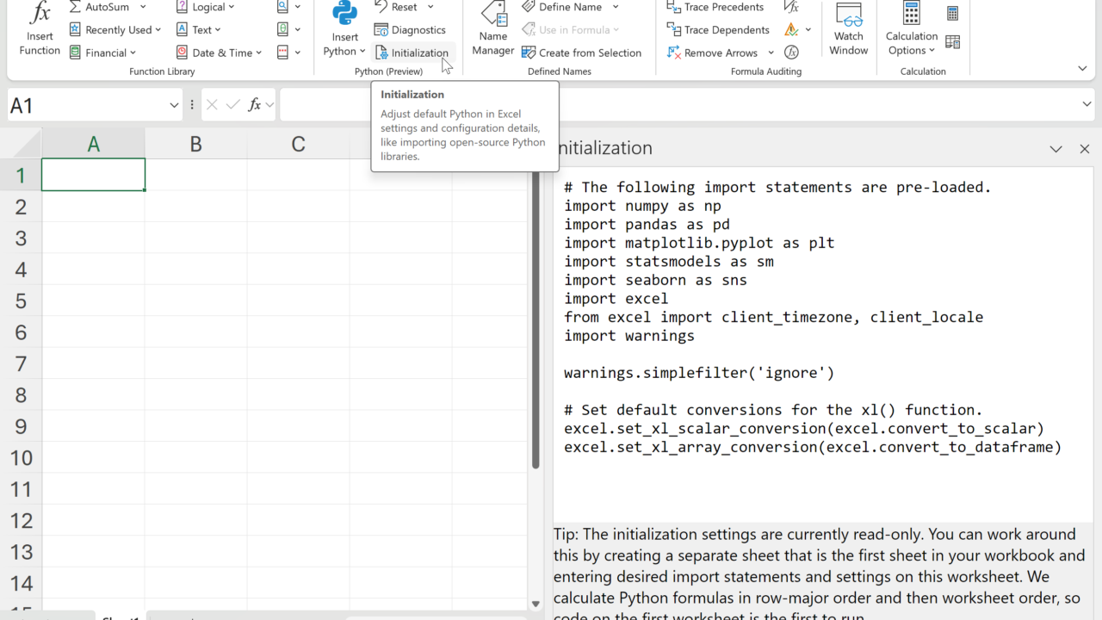Select column B header
Image resolution: width=1102 pixels, height=620 pixels.
(x=195, y=144)
